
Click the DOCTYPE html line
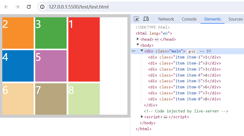click(153, 27)
